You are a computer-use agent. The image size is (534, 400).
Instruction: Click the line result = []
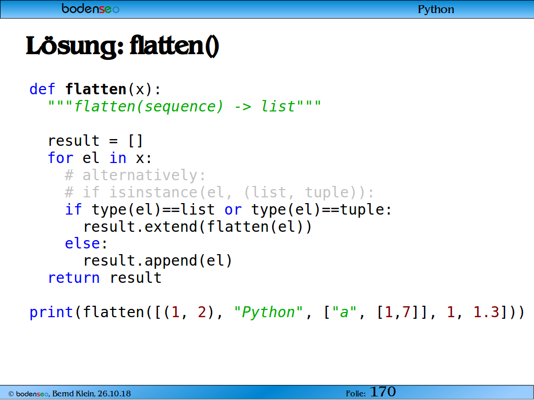(95, 141)
